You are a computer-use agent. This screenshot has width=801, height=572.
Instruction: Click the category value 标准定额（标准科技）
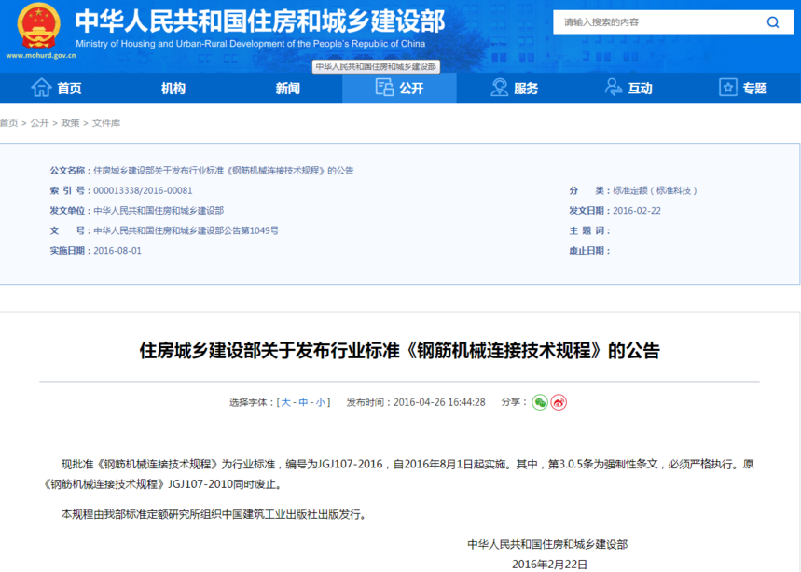(655, 190)
